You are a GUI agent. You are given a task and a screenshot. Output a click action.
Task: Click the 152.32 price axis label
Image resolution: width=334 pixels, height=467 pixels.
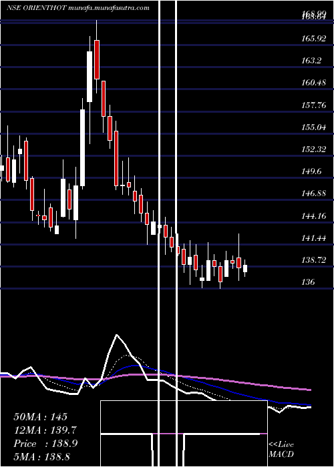(314, 149)
